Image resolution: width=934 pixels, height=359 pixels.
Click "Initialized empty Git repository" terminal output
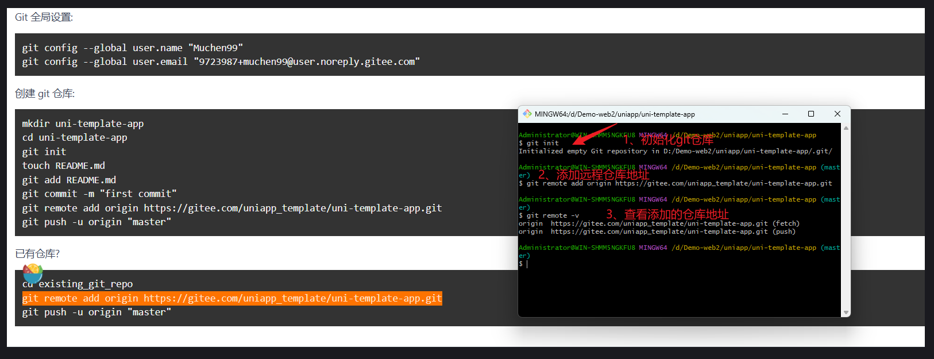(676, 151)
